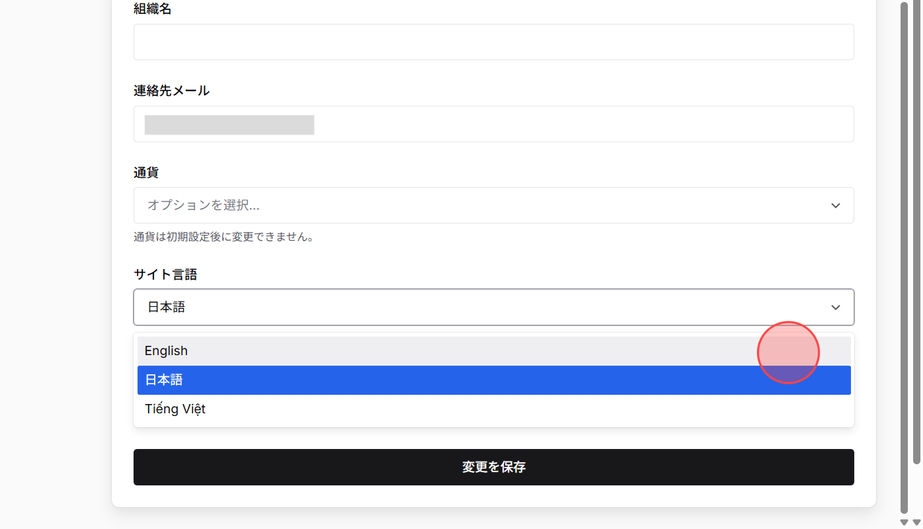Collapse the サイト言語 dropdown via its chevron icon
923x529 pixels.
click(x=835, y=307)
